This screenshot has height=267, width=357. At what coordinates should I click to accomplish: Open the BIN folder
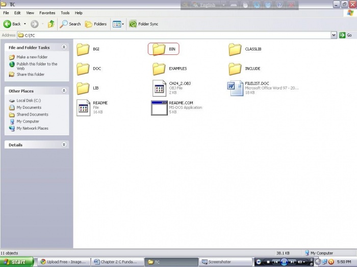[159, 49]
